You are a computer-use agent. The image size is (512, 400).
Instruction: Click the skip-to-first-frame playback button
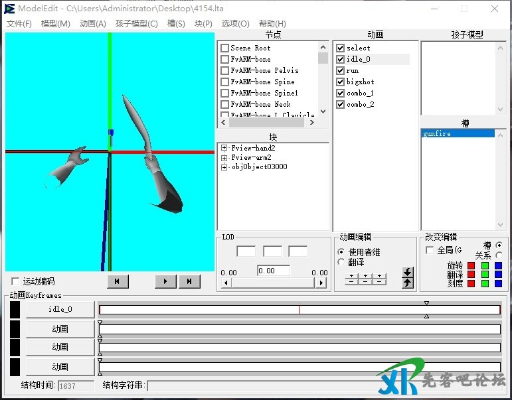click(117, 281)
